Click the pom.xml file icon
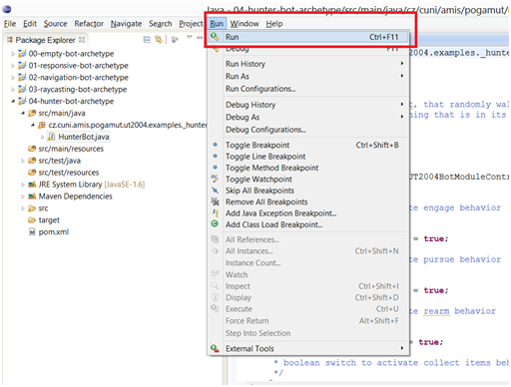Image resolution: width=511 pixels, height=387 pixels. point(32,231)
